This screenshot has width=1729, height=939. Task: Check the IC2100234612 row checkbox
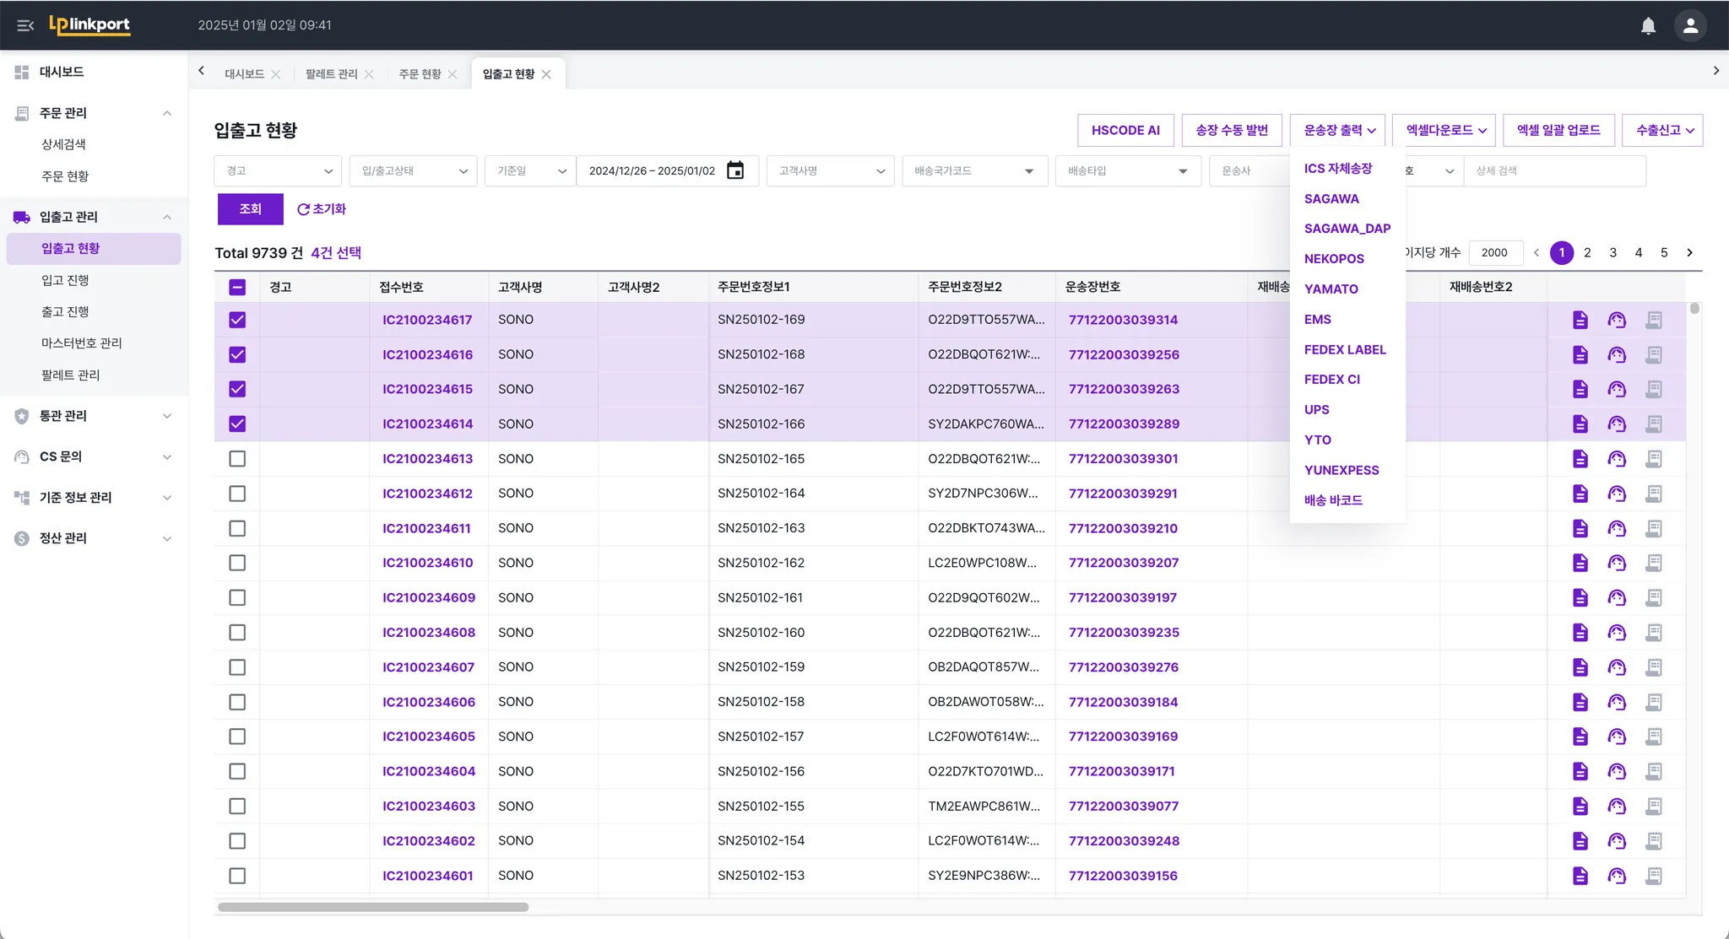237,494
